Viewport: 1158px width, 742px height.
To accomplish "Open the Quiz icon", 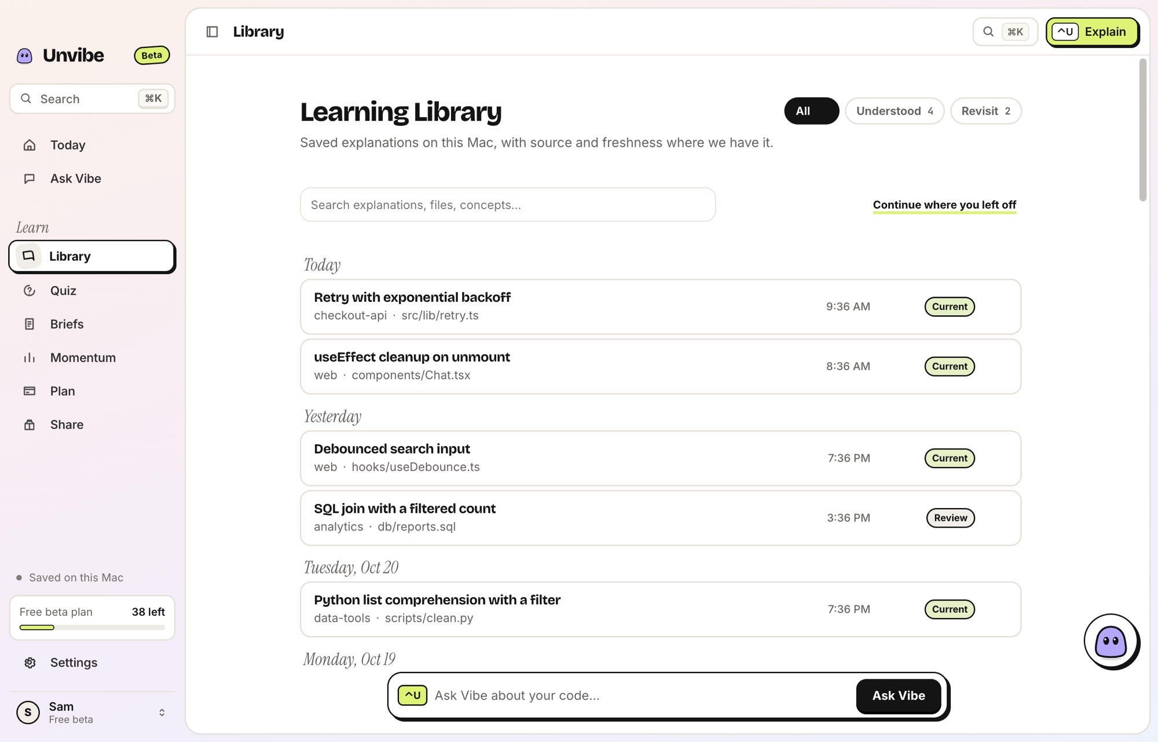I will click(30, 291).
